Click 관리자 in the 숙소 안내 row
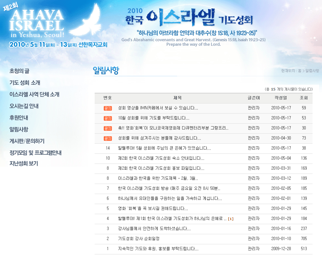The height and width of the screenshot is (255, 322). [254, 158]
